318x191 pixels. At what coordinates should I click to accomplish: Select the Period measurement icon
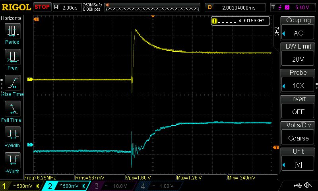click(13, 31)
